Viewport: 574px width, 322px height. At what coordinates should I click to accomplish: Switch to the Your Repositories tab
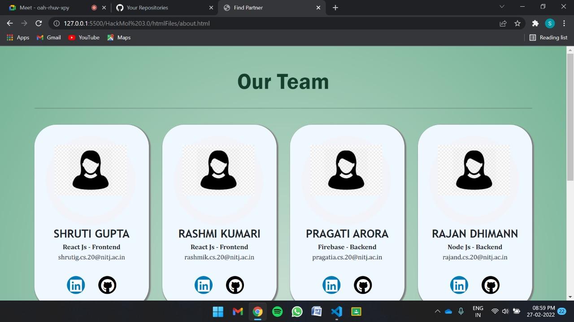coord(148,8)
